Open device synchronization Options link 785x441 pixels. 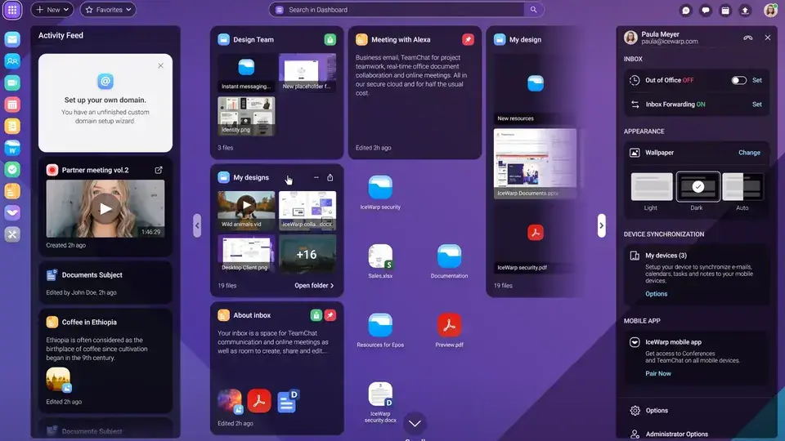[x=656, y=293]
